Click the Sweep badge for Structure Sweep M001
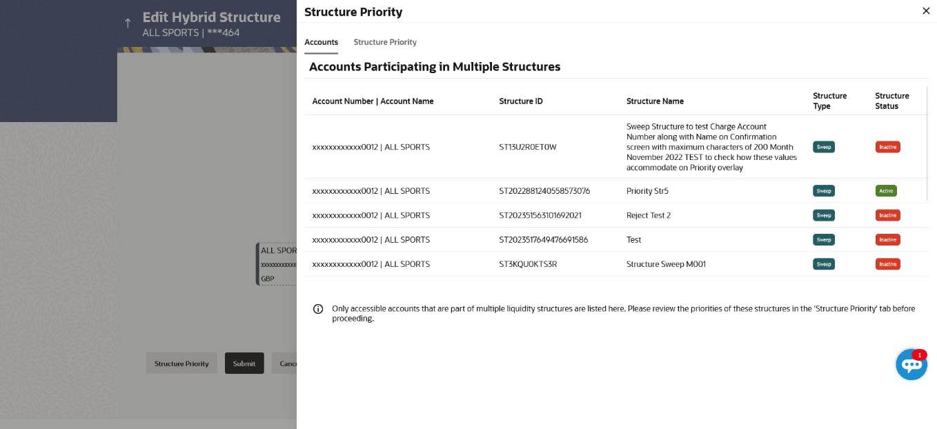The height and width of the screenshot is (429, 937). 824,264
